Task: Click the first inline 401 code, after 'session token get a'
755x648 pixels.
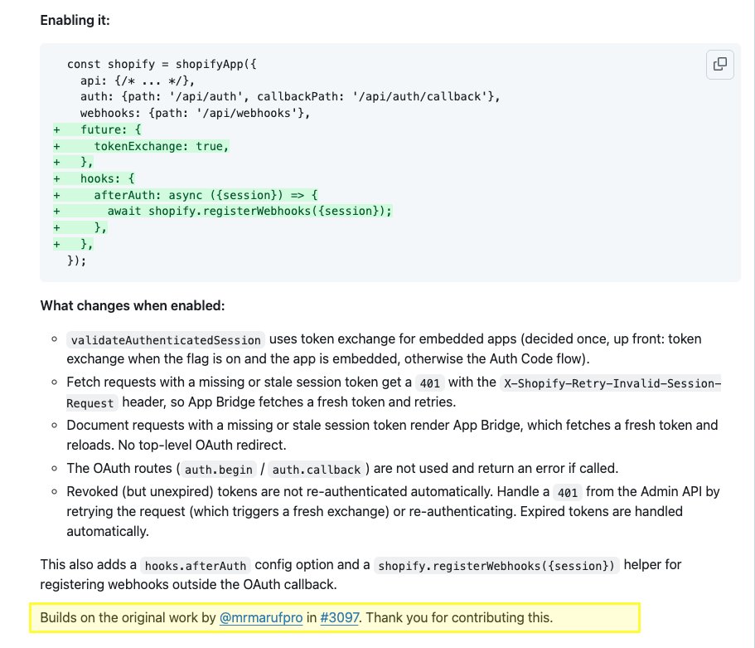Action: tap(430, 383)
